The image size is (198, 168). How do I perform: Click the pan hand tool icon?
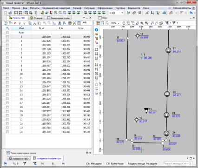tap(124, 23)
